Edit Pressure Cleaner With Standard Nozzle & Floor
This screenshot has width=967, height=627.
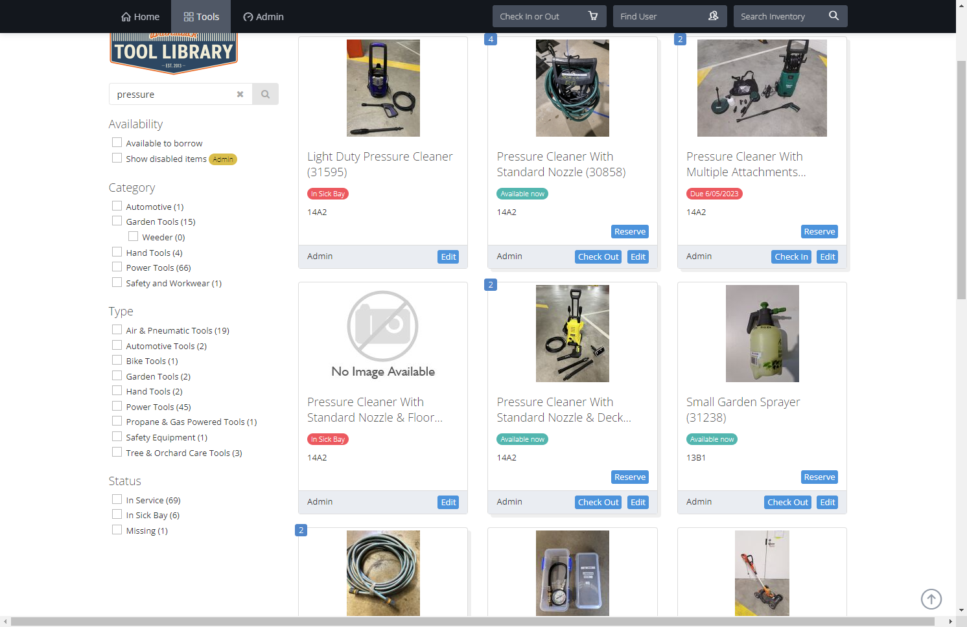(449, 503)
